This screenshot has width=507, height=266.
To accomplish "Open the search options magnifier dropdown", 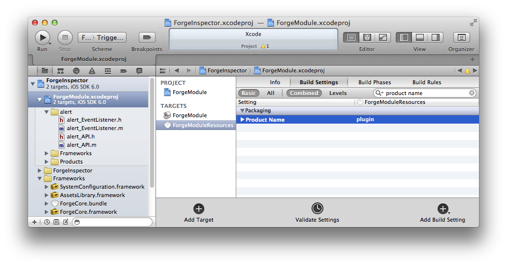I will point(379,93).
